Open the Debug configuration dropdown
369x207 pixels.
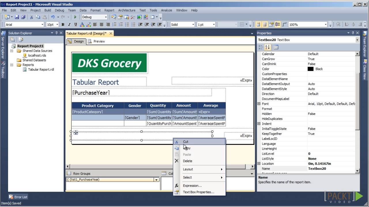click(x=106, y=17)
